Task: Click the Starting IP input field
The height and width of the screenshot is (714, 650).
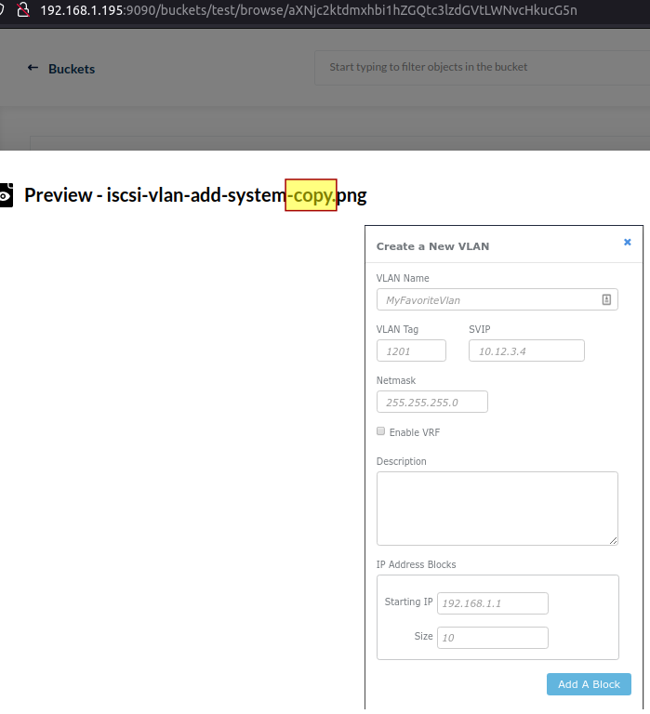Action: point(493,603)
